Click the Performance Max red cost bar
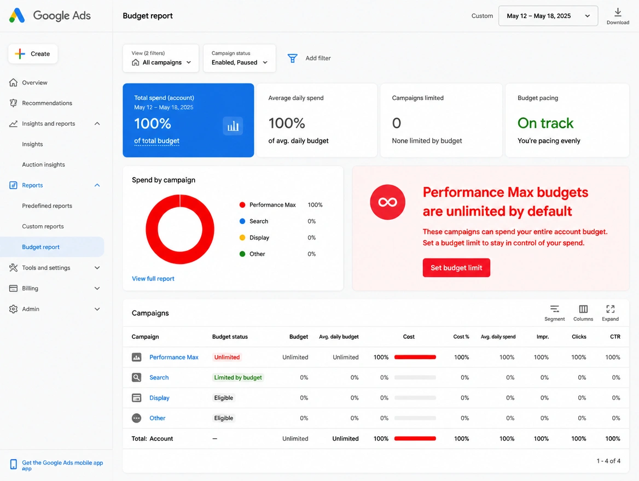Image resolution: width=639 pixels, height=481 pixels. [415, 357]
